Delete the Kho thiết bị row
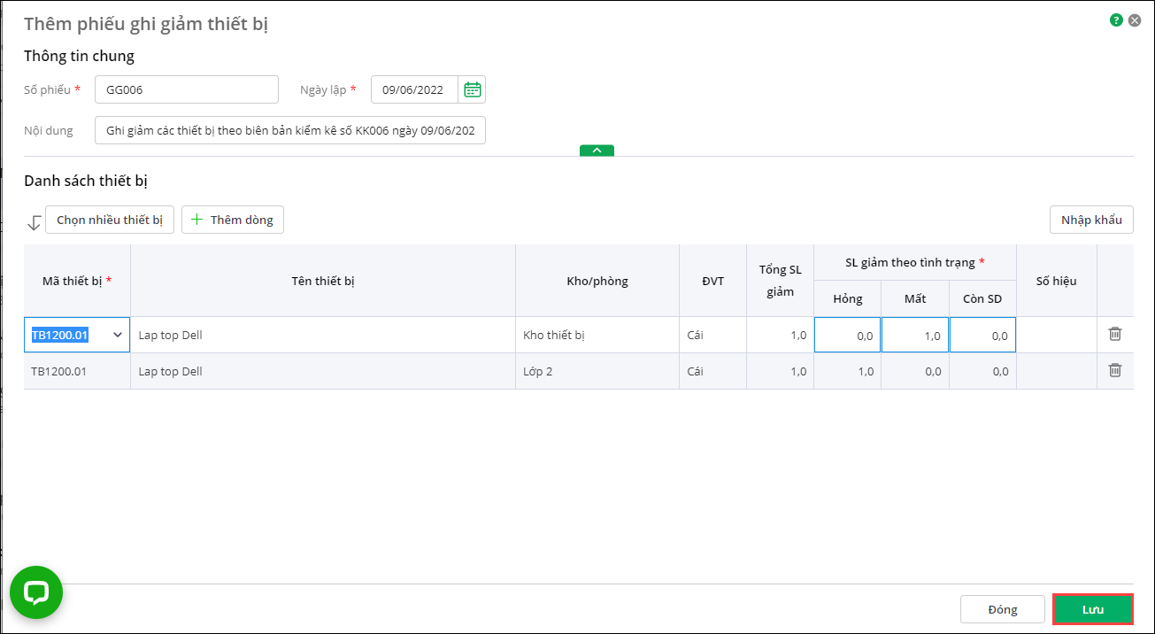Viewport: 1155px width, 634px height. (x=1115, y=335)
